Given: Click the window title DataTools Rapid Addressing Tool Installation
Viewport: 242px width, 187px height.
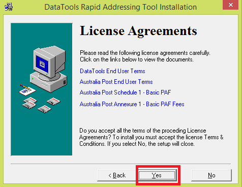Looking at the screenshot, I should pos(120,7).
